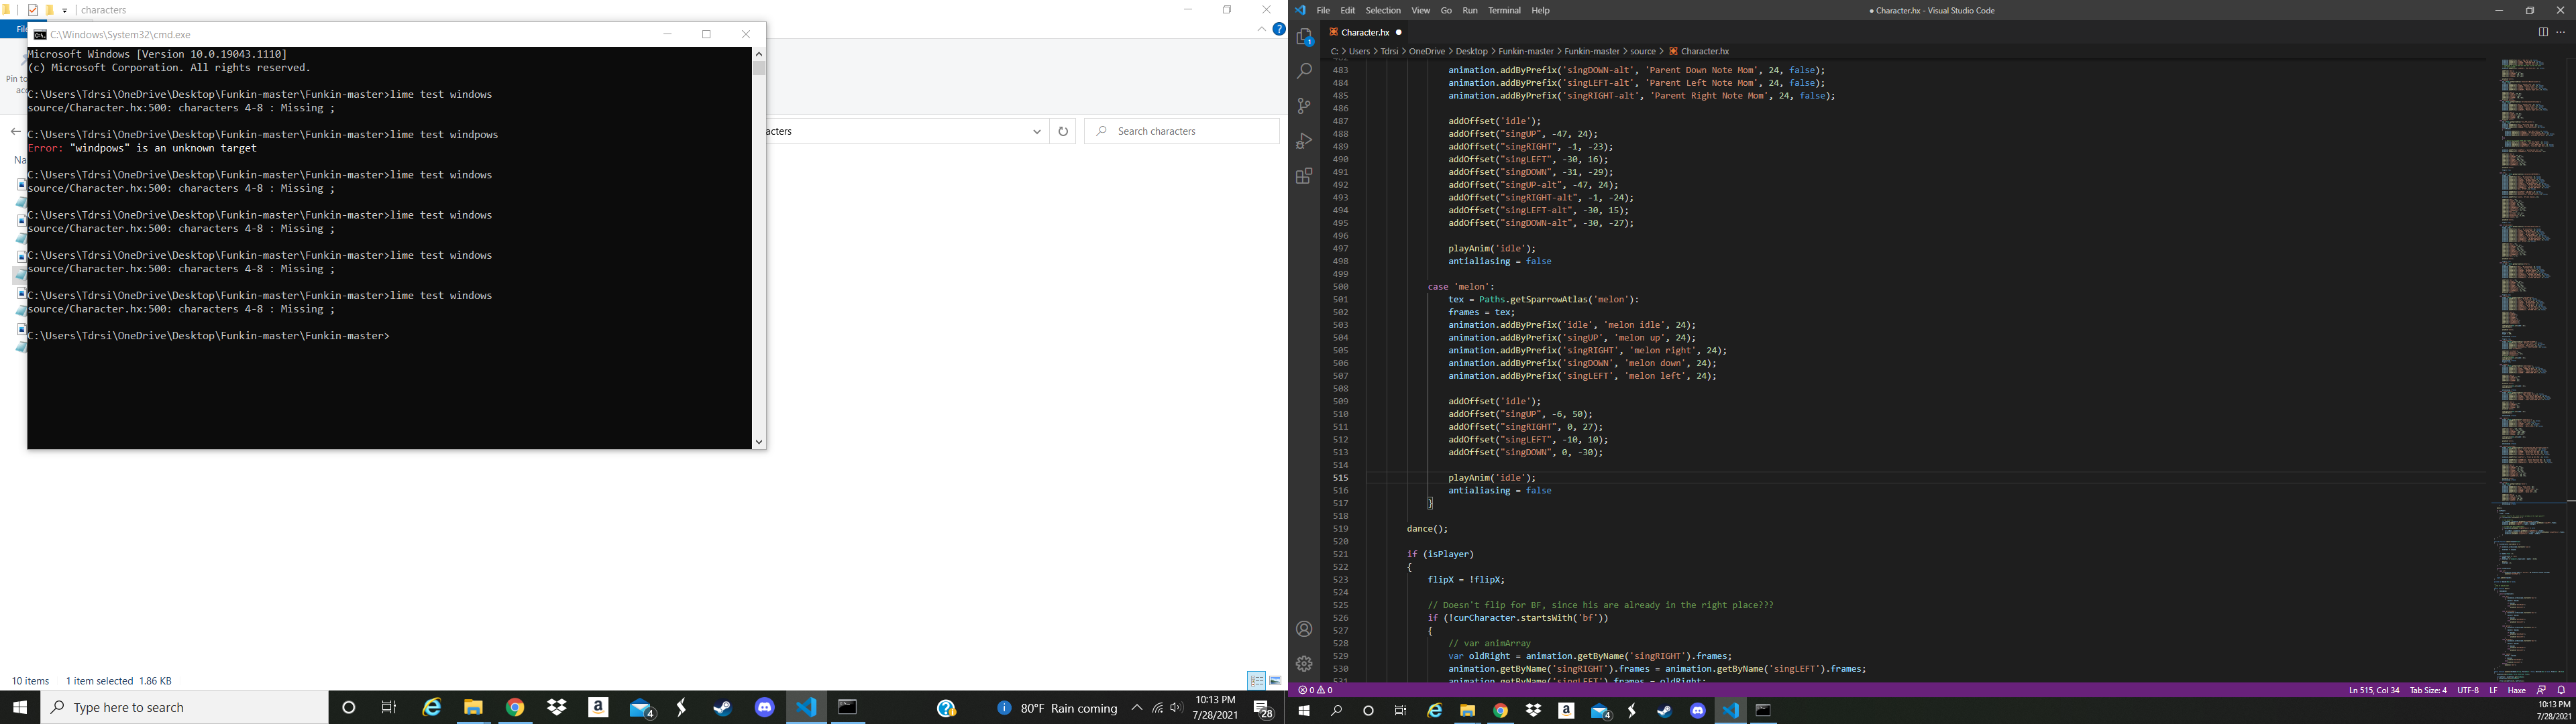Open the Run and Debug view
This screenshot has height=724, width=2576.
pos(1304,141)
